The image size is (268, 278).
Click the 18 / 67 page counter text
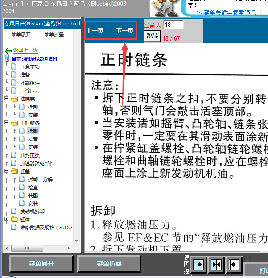tap(171, 38)
